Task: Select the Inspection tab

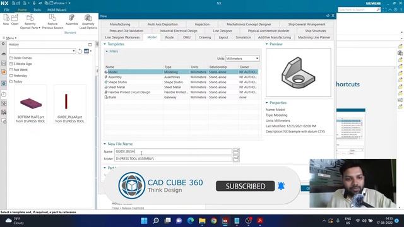Action: [202, 24]
